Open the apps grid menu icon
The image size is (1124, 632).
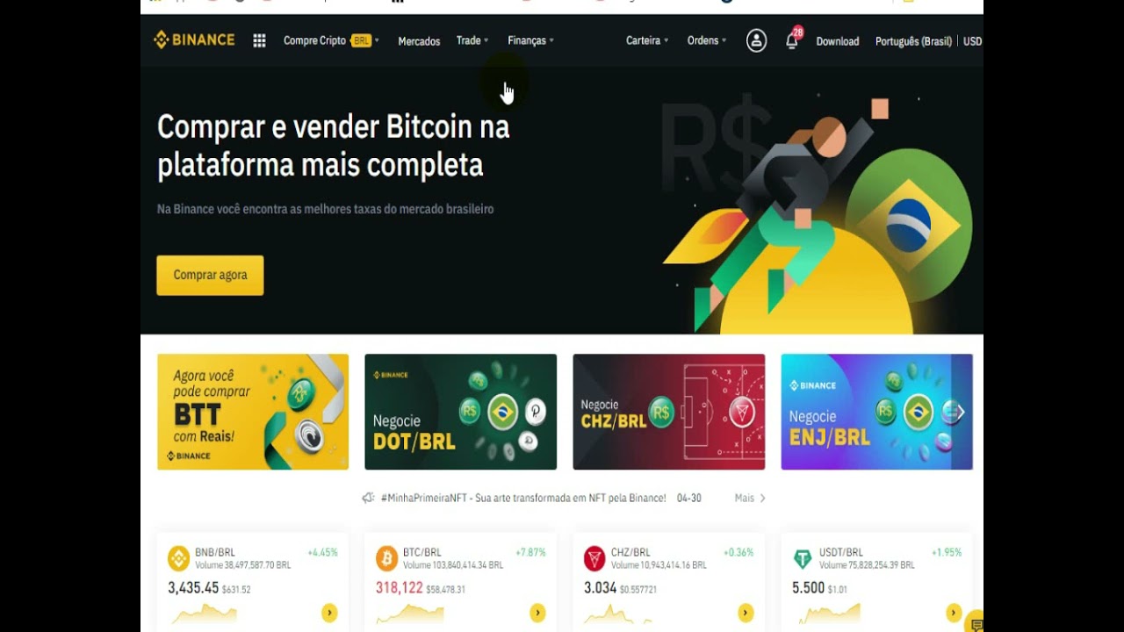coord(259,40)
